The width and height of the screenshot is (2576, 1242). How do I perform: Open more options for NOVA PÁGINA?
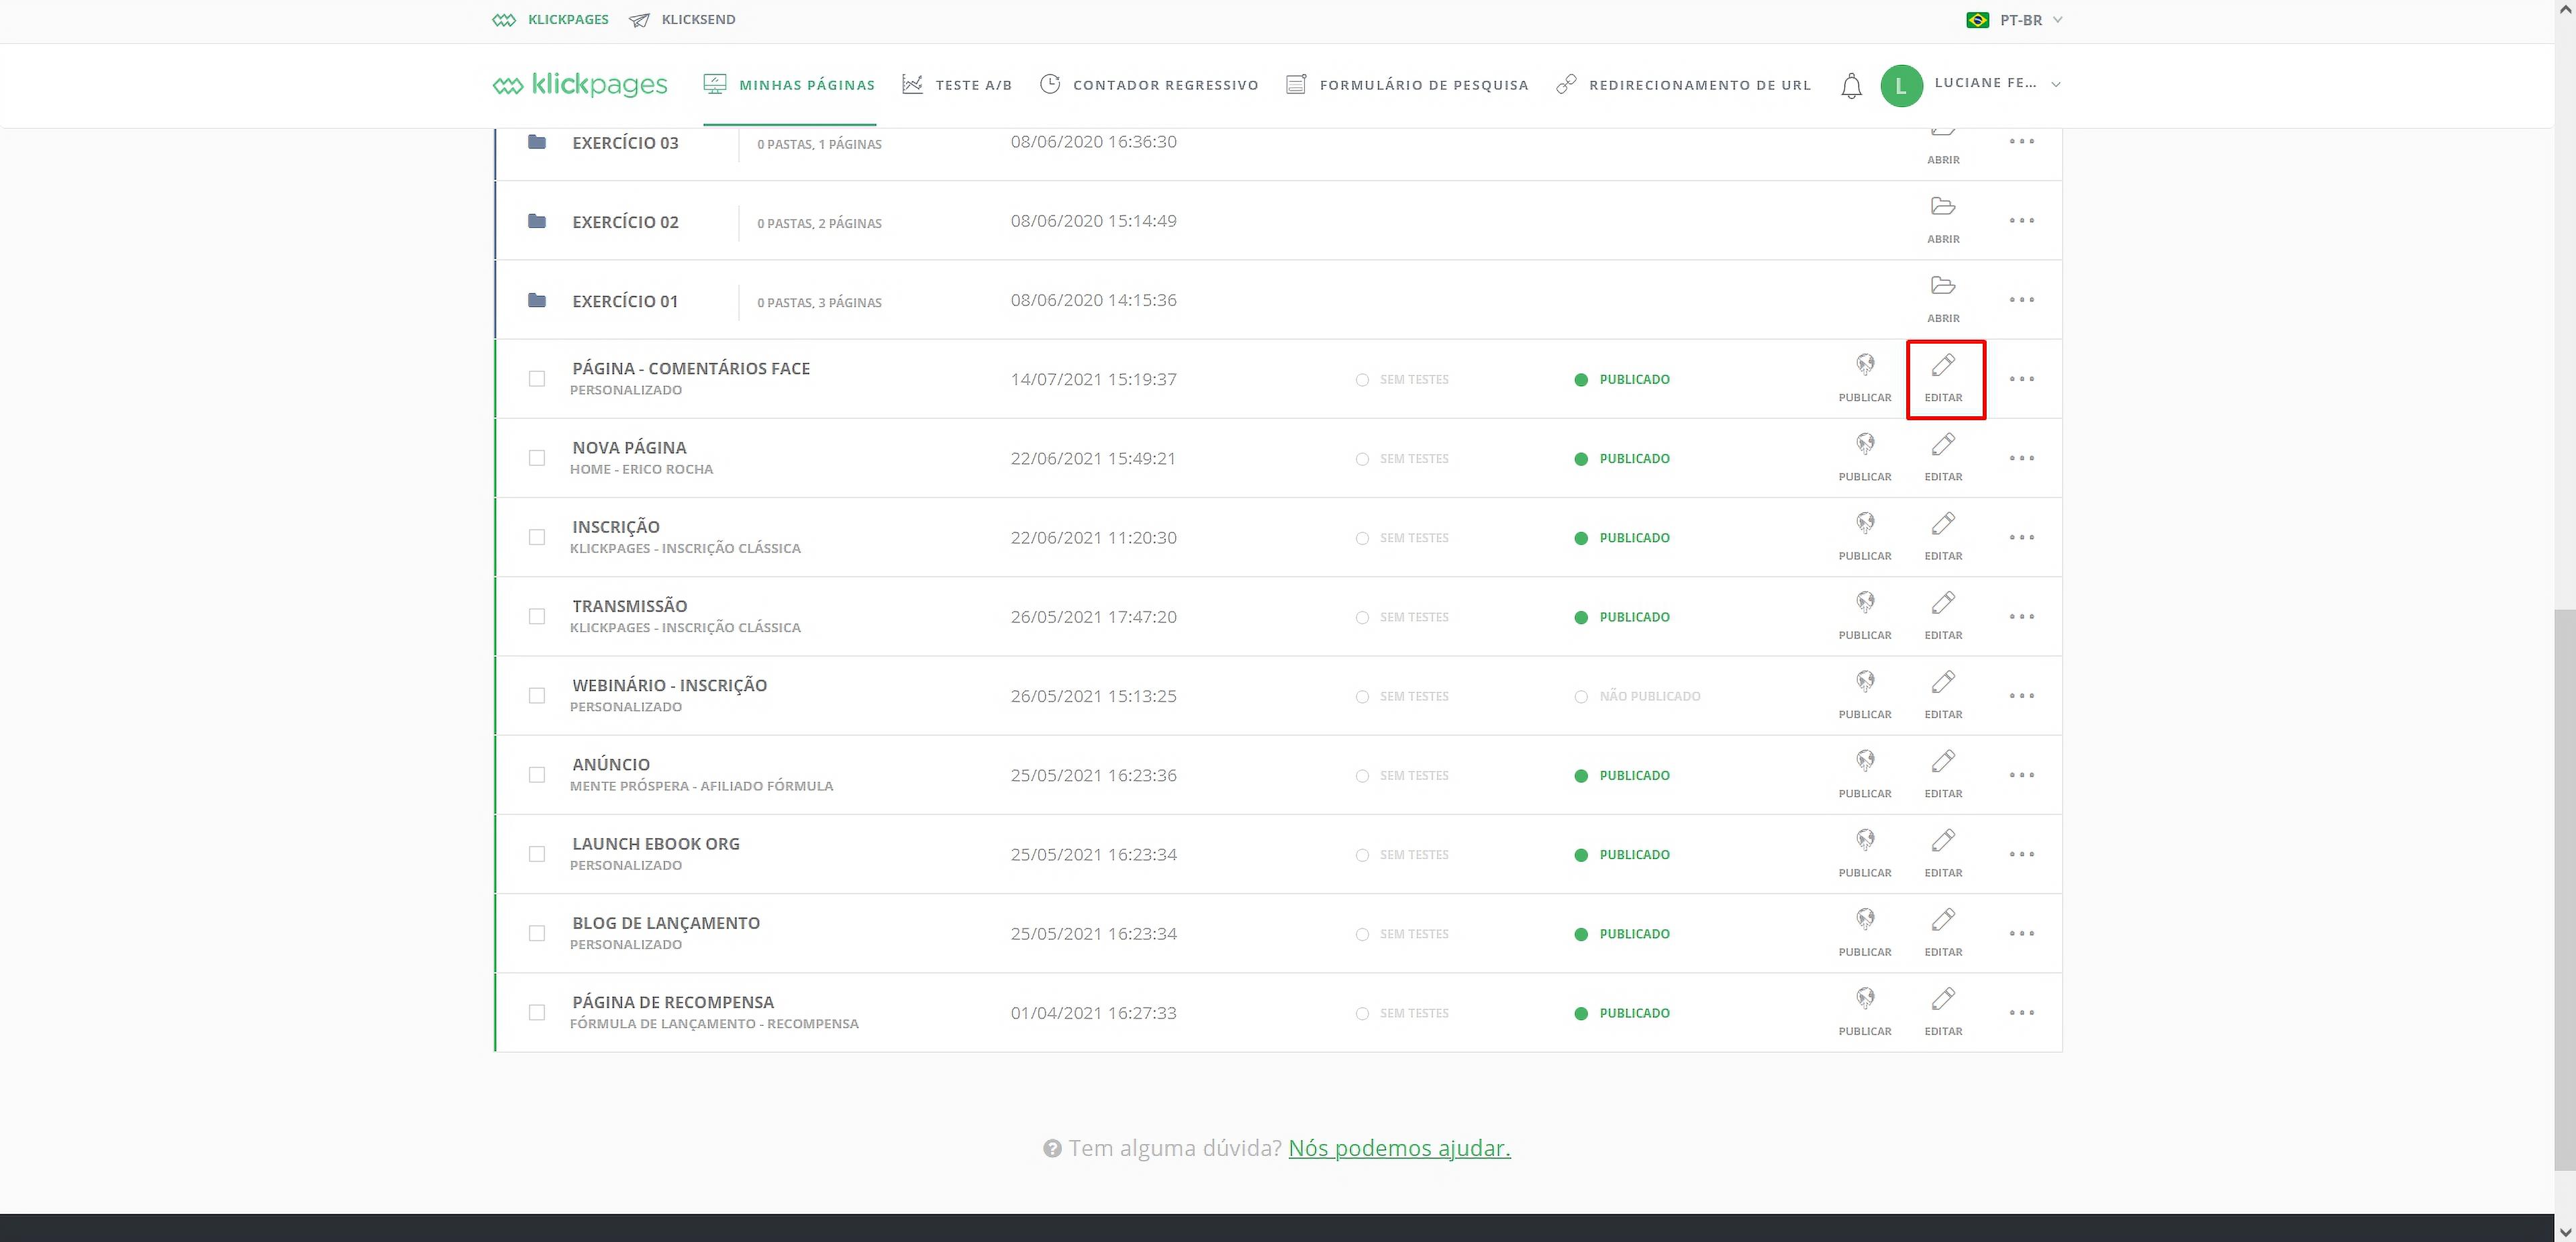[x=2021, y=458]
